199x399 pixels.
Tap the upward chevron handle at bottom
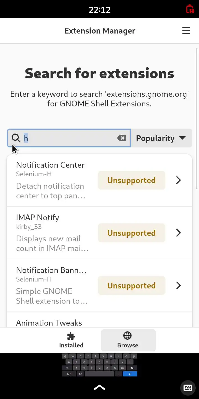(99, 387)
